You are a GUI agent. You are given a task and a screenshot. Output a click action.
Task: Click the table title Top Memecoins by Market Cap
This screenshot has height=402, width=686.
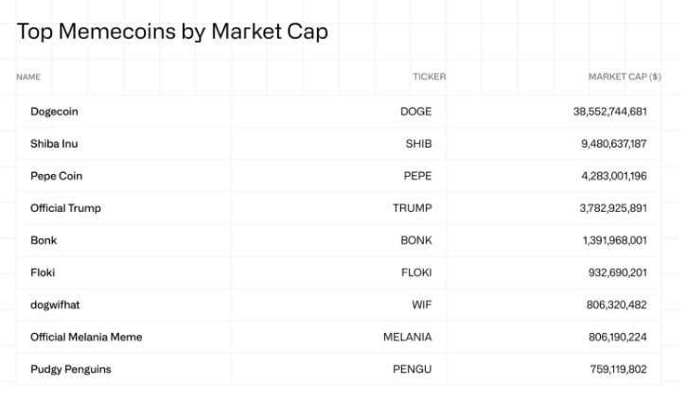coord(172,31)
